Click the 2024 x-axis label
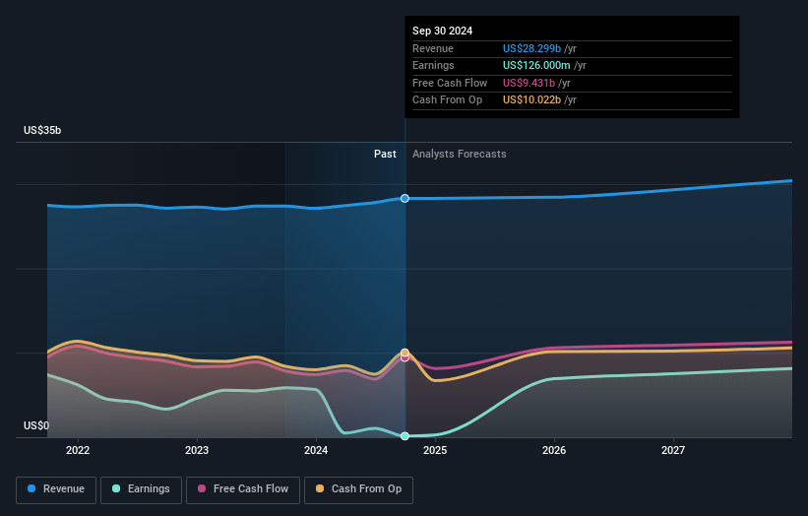The width and height of the screenshot is (808, 516). [316, 451]
